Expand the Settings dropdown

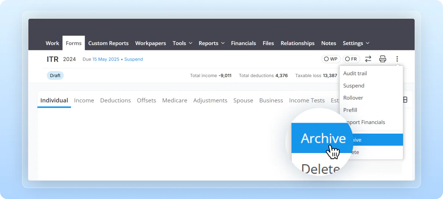(x=356, y=43)
